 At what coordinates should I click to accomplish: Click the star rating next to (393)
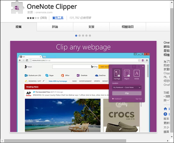[33, 18]
